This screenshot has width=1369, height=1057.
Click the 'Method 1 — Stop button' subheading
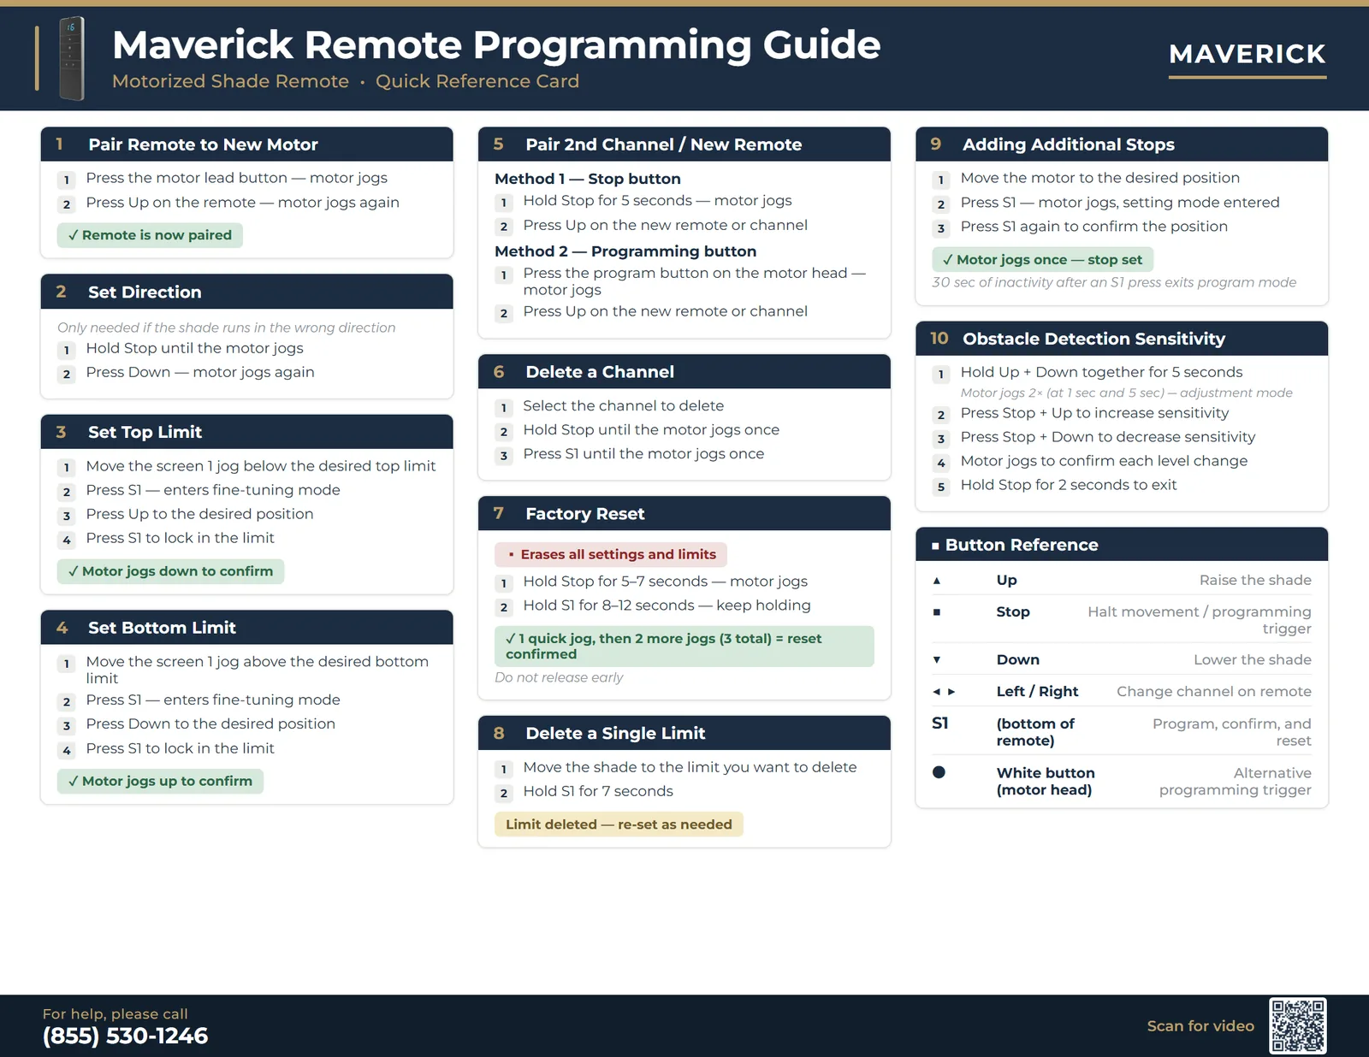(588, 179)
